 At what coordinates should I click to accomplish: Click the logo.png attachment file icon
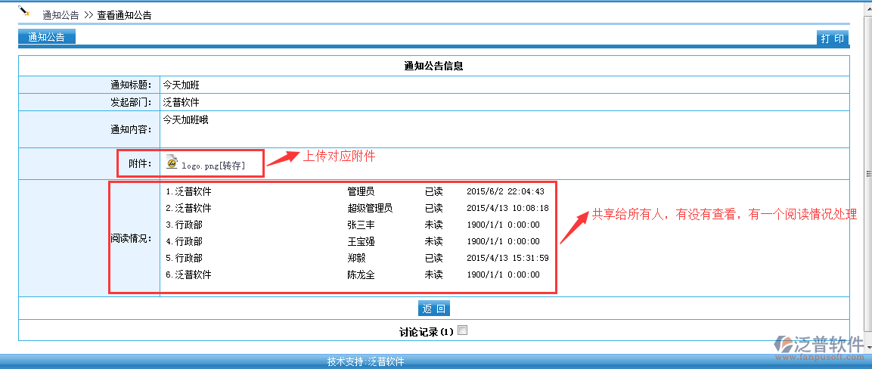click(172, 163)
